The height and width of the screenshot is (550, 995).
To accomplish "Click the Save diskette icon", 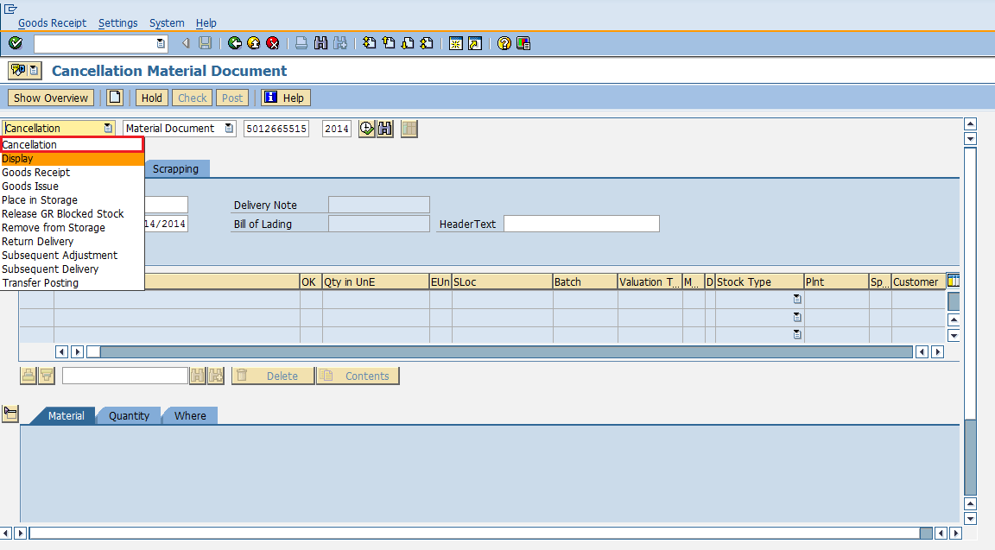I will (x=205, y=43).
